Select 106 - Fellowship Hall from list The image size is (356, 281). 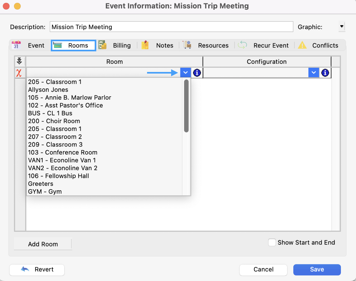pyautogui.click(x=58, y=176)
